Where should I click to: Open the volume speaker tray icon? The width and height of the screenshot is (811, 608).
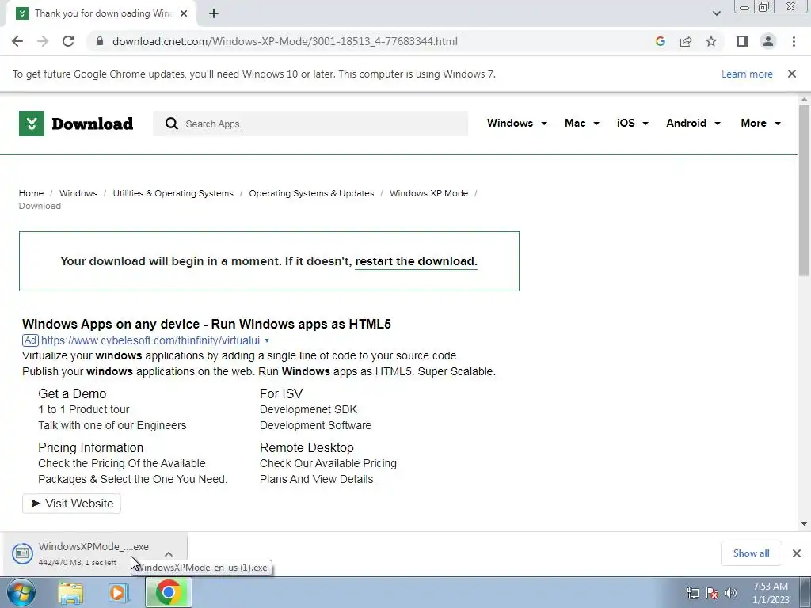click(731, 593)
